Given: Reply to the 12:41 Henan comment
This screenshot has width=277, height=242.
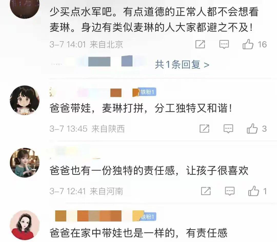Looking at the screenshot, I should click(x=230, y=191).
